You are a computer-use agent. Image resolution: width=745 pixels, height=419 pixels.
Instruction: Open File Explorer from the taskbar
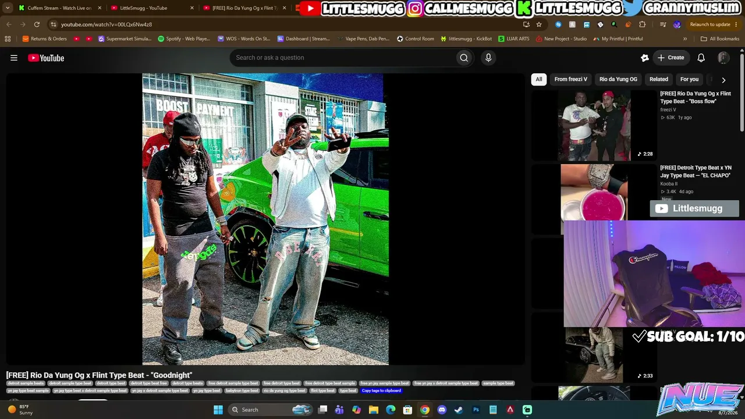[374, 410]
